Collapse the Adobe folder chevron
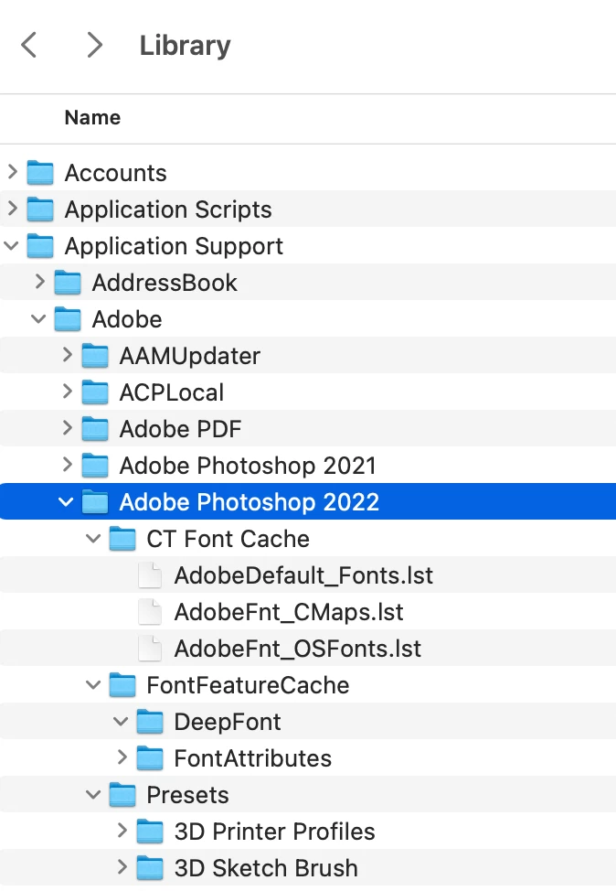The height and width of the screenshot is (891, 616). [38, 318]
